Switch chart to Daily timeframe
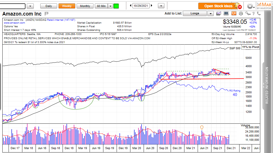 [49, 6]
